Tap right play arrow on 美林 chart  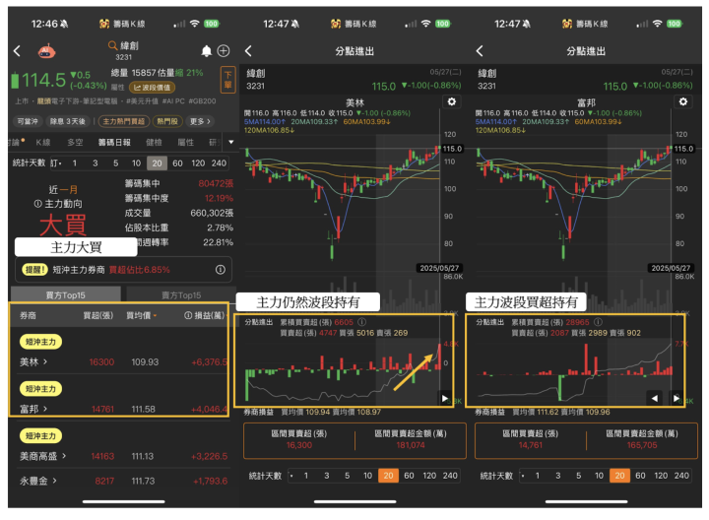tap(444, 398)
